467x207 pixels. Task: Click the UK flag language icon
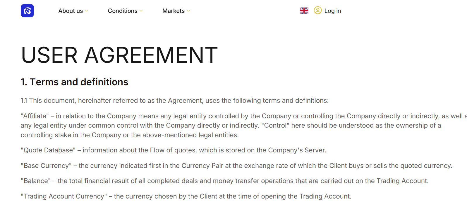(x=304, y=11)
